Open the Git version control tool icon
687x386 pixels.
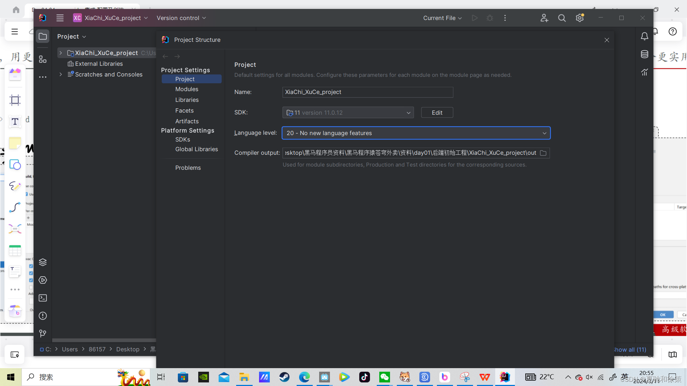43,333
